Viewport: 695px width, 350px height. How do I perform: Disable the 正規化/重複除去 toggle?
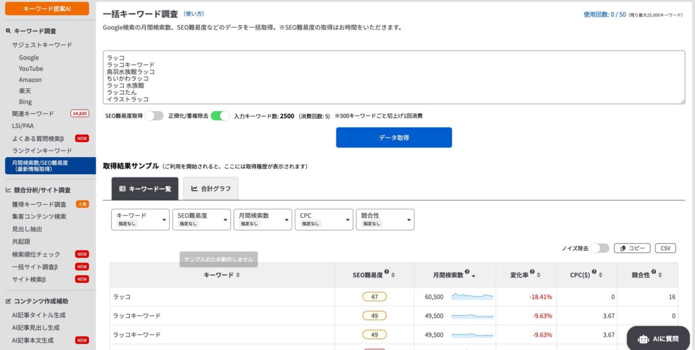pos(220,116)
